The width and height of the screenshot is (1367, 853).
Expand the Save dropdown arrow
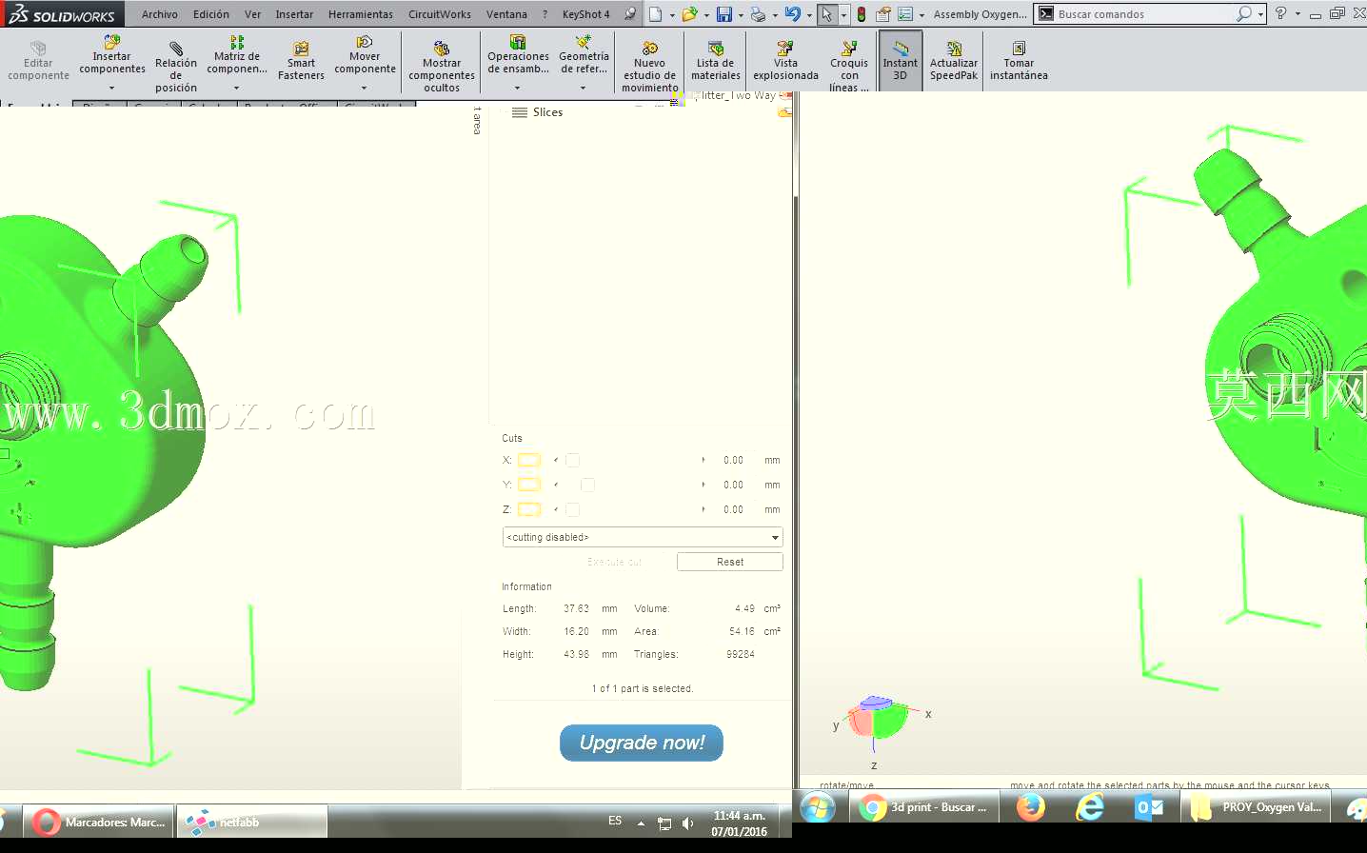click(741, 14)
